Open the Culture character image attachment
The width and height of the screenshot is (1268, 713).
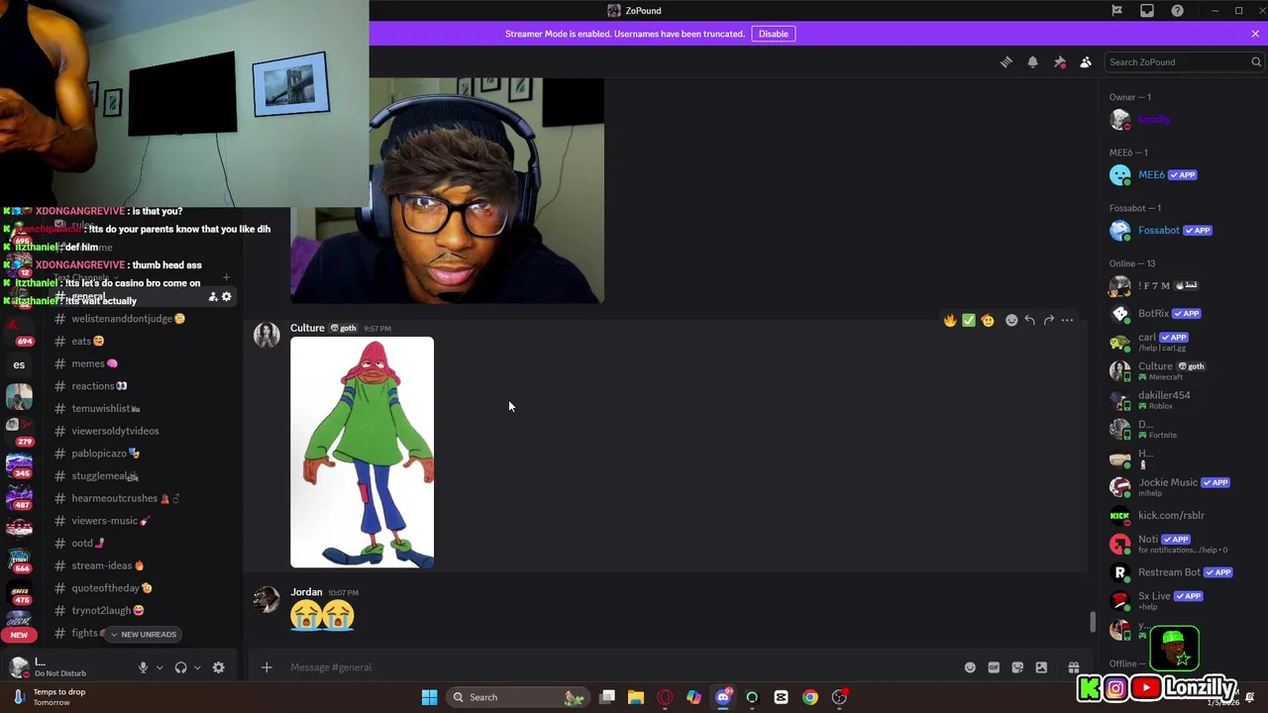[362, 453]
